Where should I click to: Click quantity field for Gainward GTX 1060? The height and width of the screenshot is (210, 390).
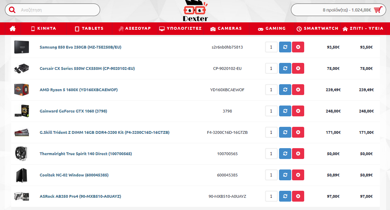pyautogui.click(x=271, y=111)
